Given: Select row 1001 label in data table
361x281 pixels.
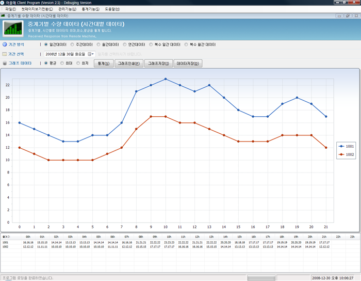Looking at the screenshot, I should coord(5,242).
